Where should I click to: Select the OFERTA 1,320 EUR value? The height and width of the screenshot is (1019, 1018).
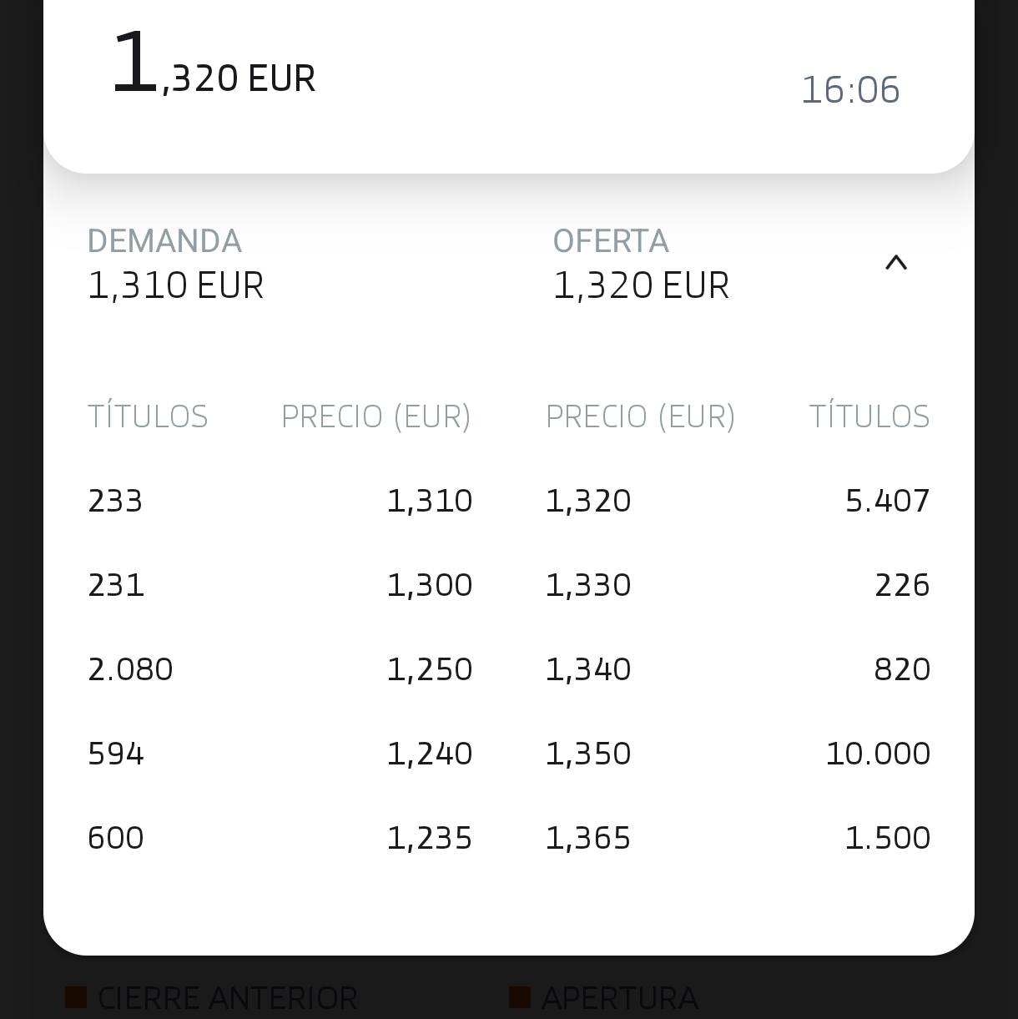pyautogui.click(x=641, y=285)
